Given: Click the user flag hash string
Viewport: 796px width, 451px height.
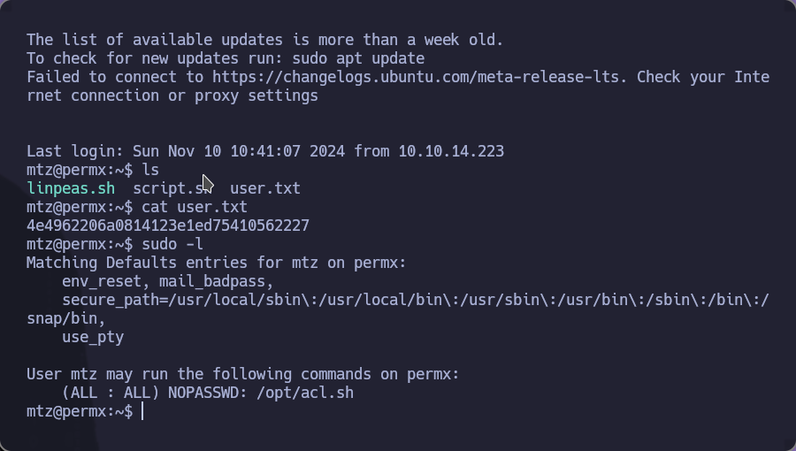Looking at the screenshot, I should 168,225.
